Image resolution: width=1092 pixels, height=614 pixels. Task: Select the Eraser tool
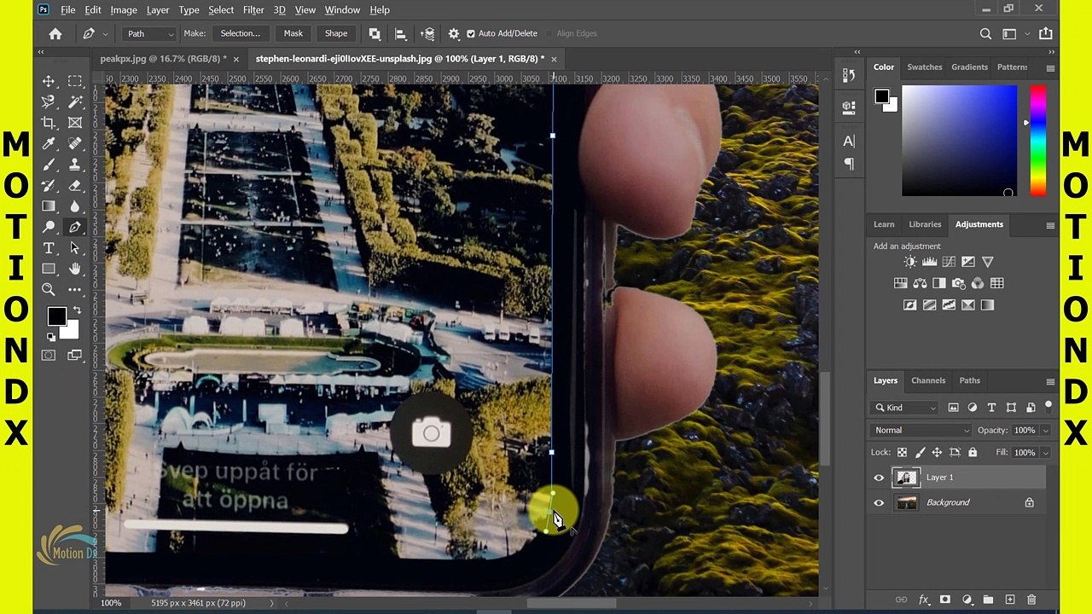point(75,185)
